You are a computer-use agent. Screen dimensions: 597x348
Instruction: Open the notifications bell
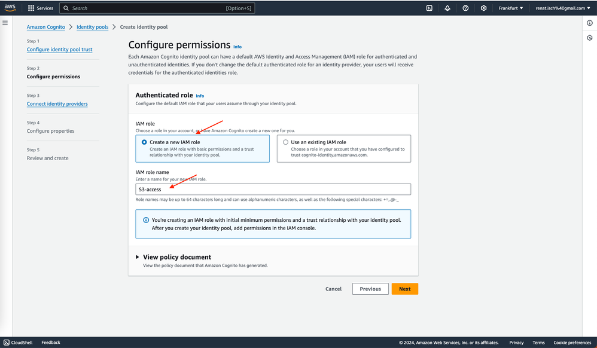[x=447, y=8]
